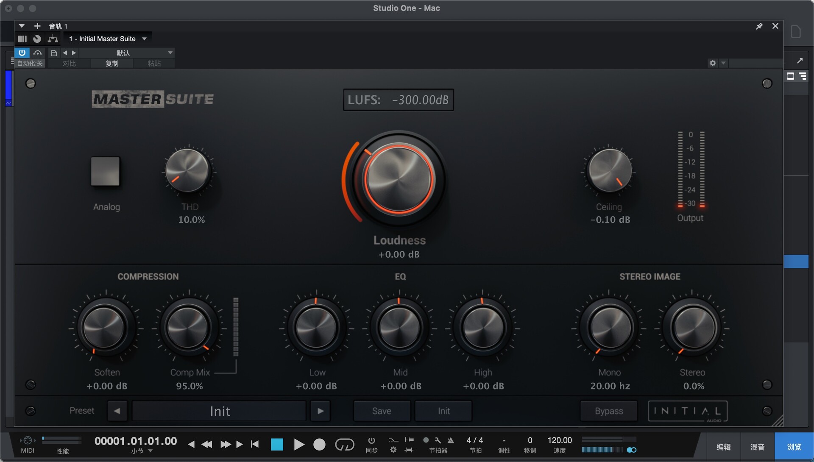Toggle the 同步 sync power icon

click(x=371, y=440)
